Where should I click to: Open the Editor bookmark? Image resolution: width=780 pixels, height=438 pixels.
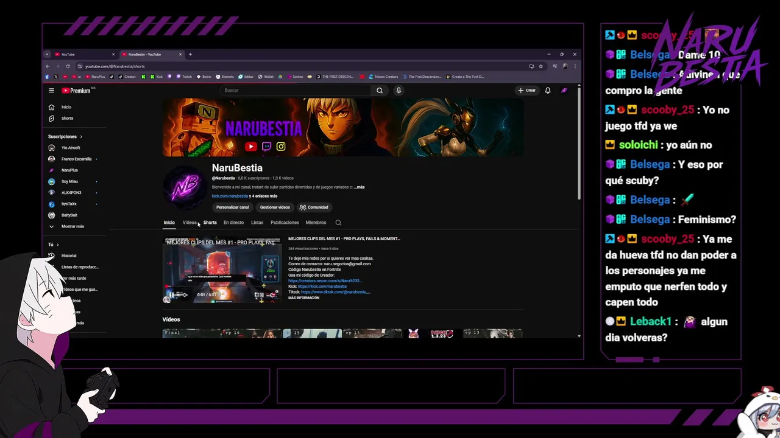(x=246, y=77)
